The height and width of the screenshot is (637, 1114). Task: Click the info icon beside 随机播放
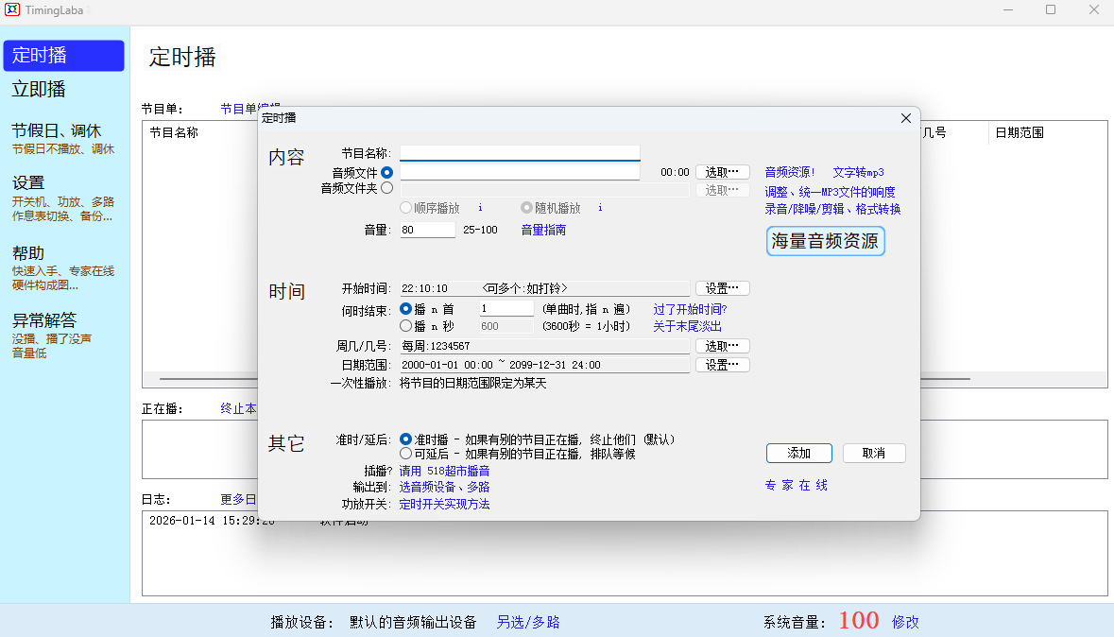[x=600, y=208]
